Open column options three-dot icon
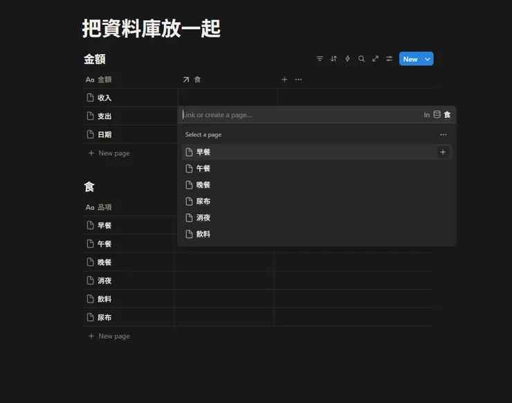 298,80
